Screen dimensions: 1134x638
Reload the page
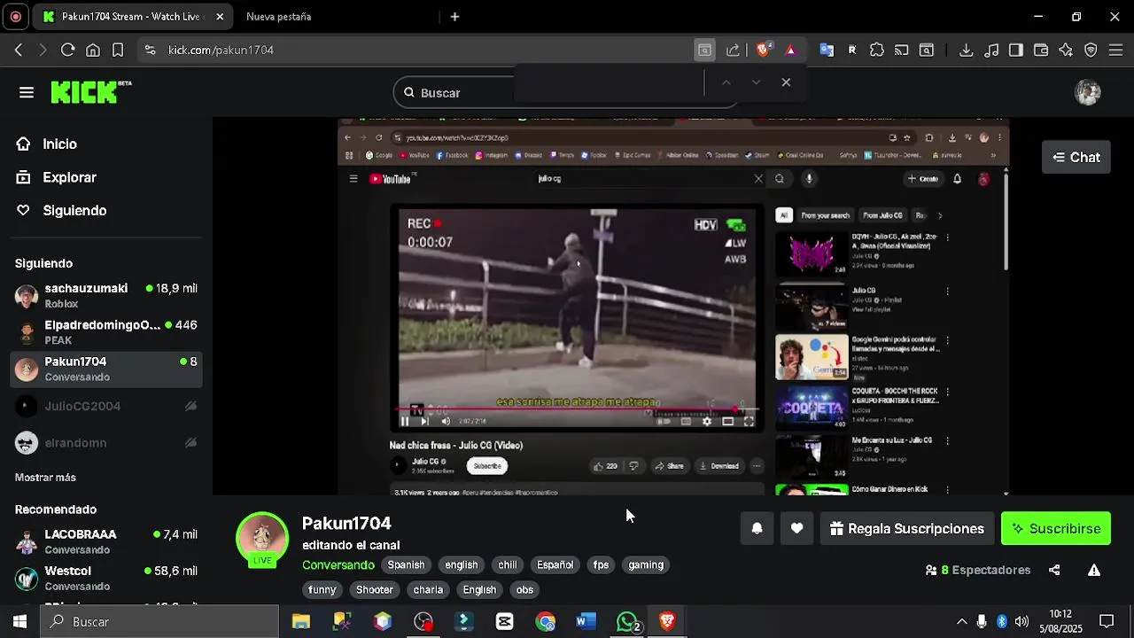pyautogui.click(x=67, y=51)
